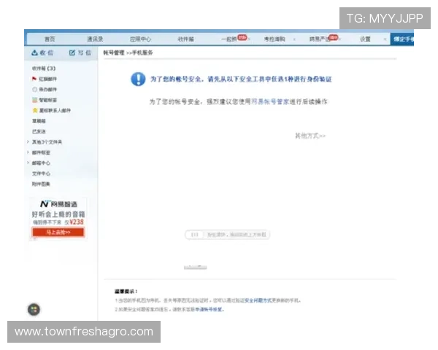
Task: Click the 好听会上瘾的音箱 ad text
Action: click(x=58, y=214)
